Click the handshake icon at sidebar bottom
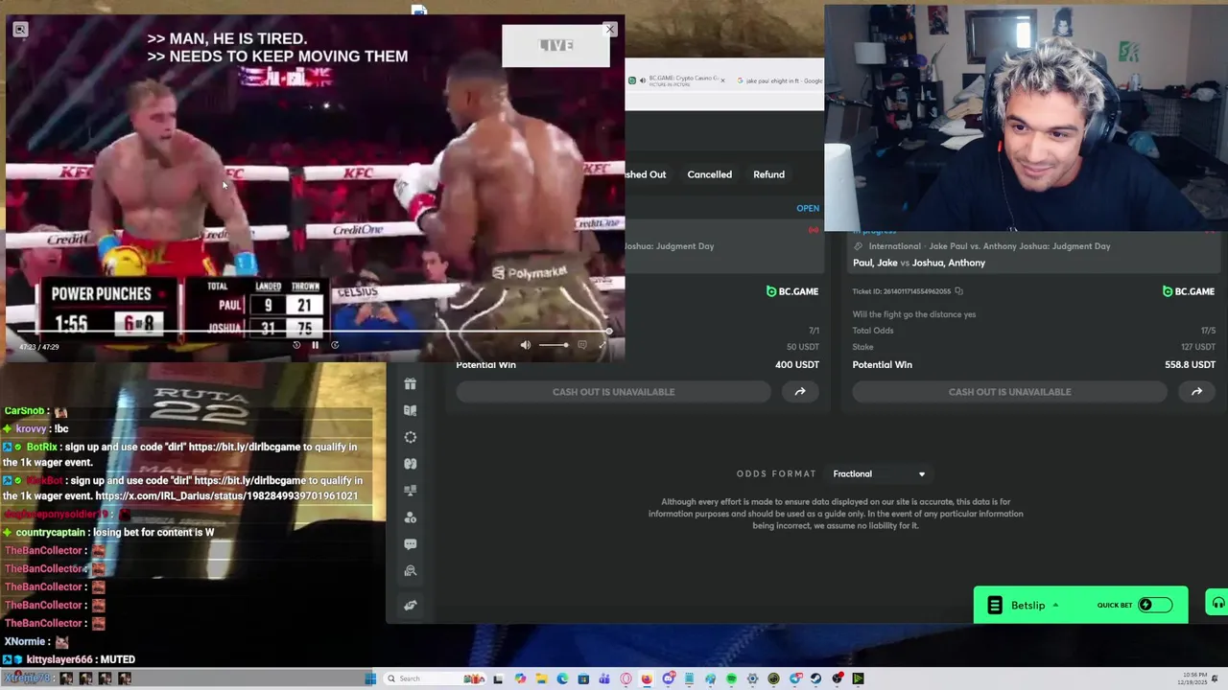 click(x=411, y=606)
